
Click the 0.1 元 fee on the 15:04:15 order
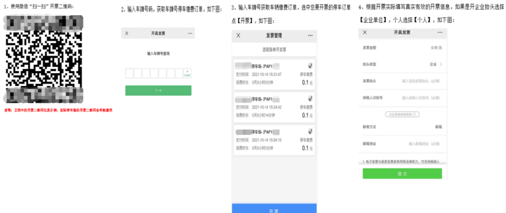307,148
